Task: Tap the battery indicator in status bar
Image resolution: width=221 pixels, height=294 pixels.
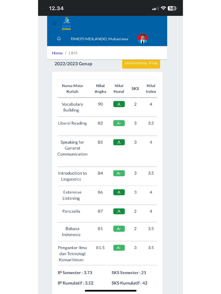Action: (172, 8)
